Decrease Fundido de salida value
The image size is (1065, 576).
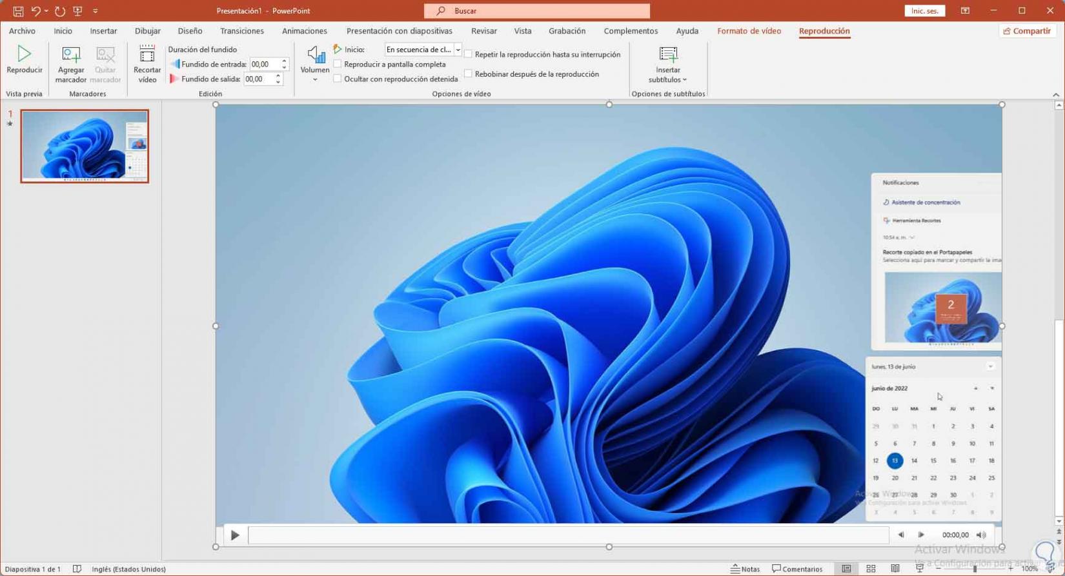(278, 82)
